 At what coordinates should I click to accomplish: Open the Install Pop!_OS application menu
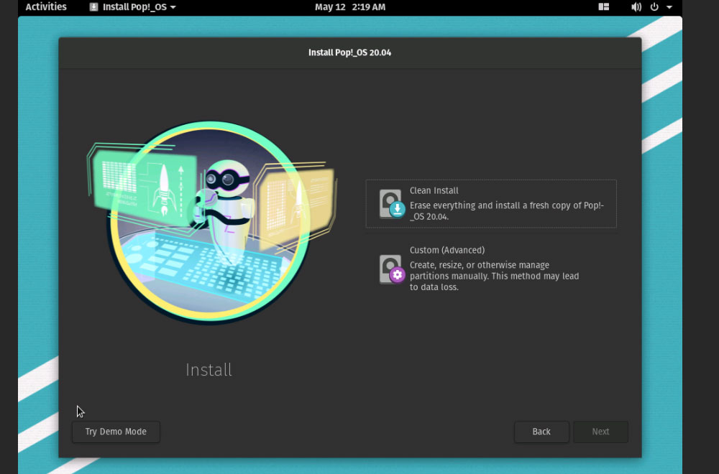132,7
